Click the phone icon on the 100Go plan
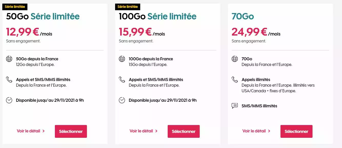This screenshot has height=148, width=342. point(122,79)
